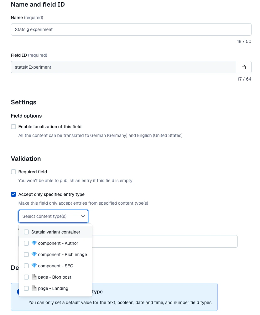Click the diamond icon next to component - SEO
This screenshot has width=260, height=315.
coord(34,266)
